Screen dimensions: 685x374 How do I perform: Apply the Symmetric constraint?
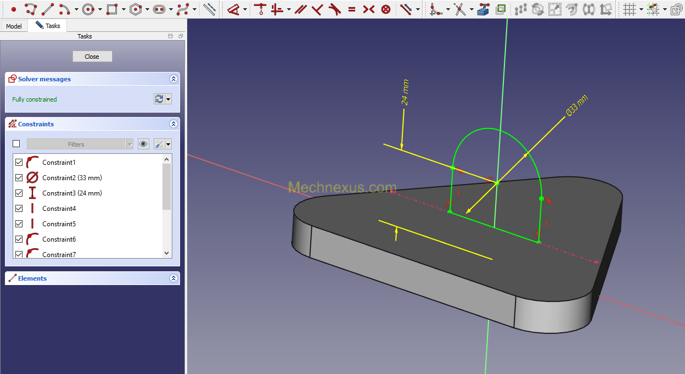point(369,9)
